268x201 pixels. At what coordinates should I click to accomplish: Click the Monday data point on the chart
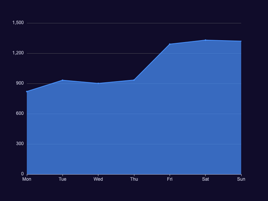coord(27,92)
